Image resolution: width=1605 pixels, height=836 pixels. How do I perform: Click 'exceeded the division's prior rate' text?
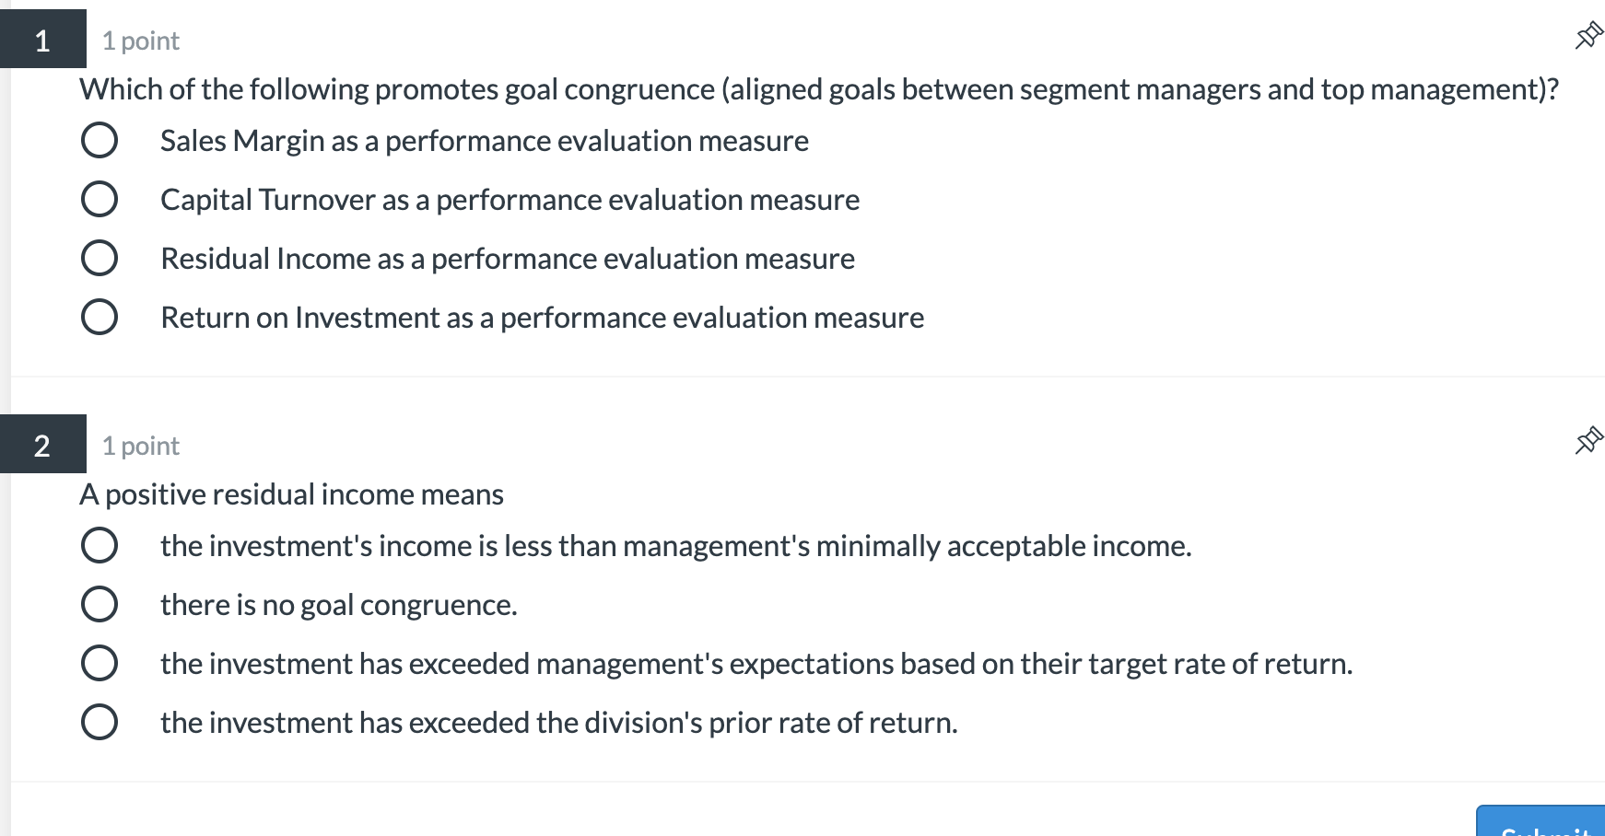(558, 723)
